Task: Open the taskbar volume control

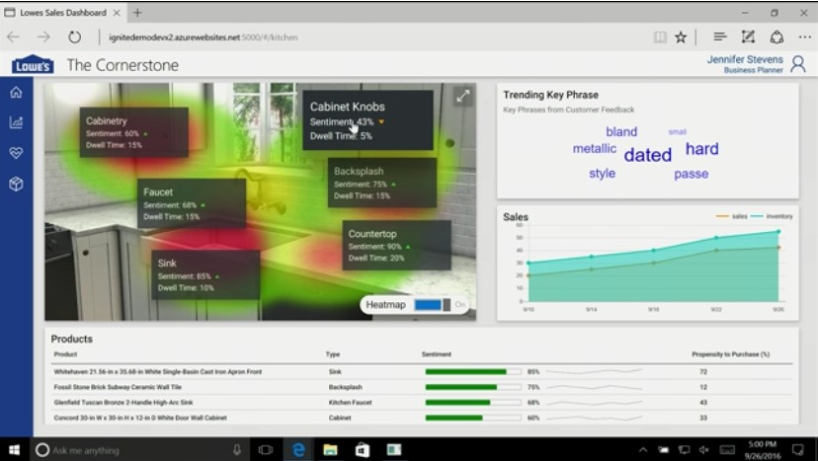Action: point(703,449)
